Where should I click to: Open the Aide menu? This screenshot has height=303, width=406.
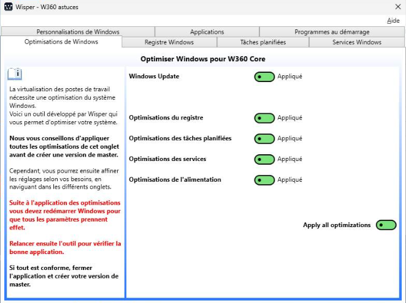(393, 21)
